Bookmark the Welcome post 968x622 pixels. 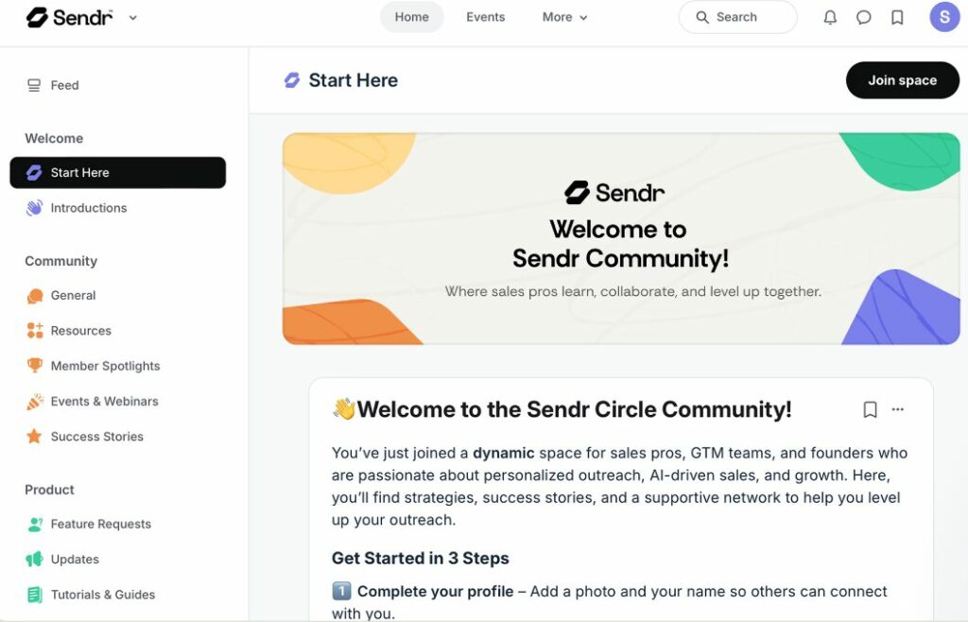point(869,408)
